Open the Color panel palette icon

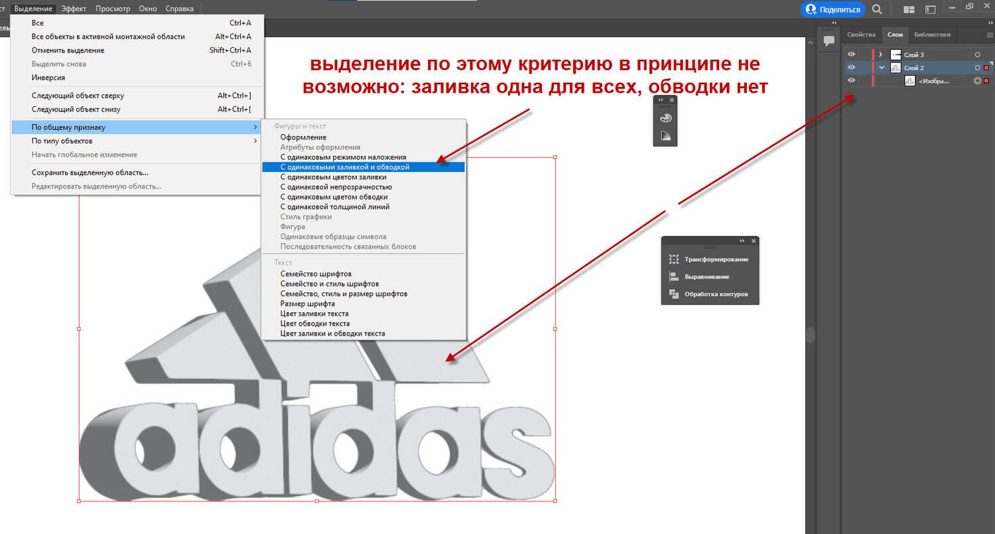pyautogui.click(x=665, y=118)
